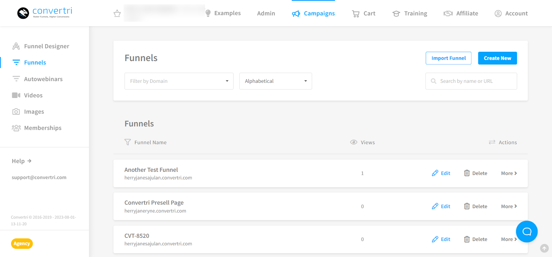Image resolution: width=552 pixels, height=257 pixels.
Task: Expand More options for Another Test Funnel
Action: point(509,173)
